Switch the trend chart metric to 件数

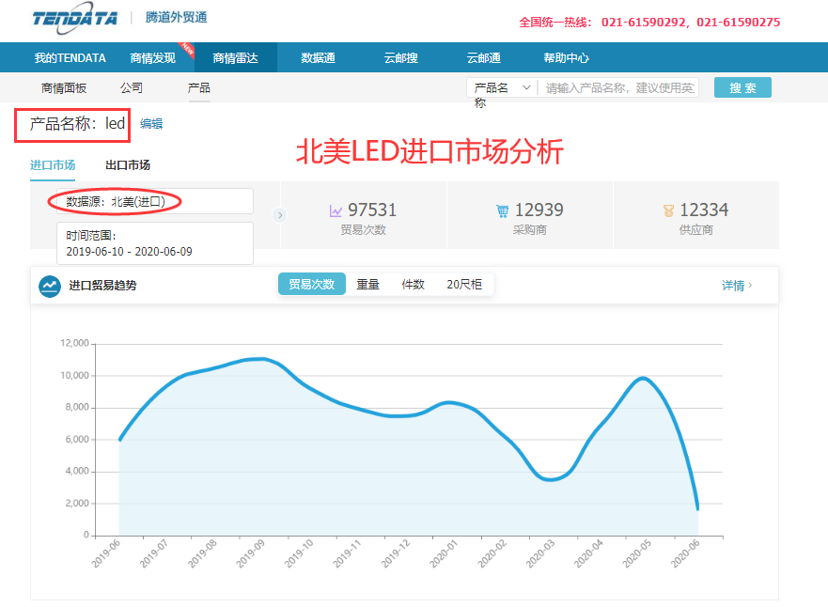(x=414, y=283)
